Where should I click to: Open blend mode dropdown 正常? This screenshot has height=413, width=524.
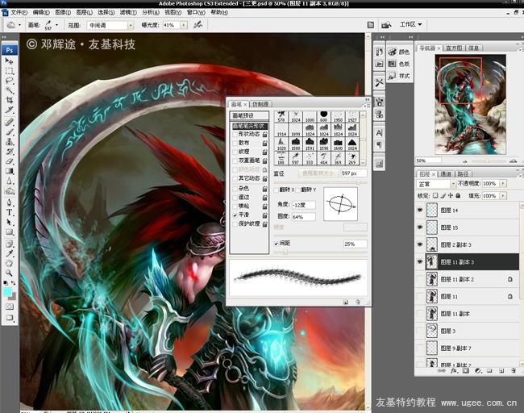tap(436, 184)
